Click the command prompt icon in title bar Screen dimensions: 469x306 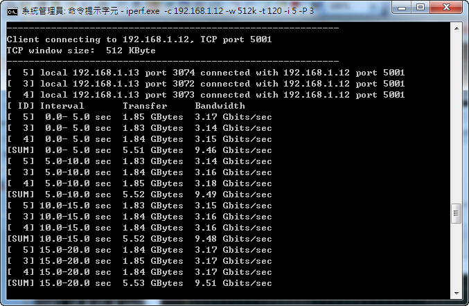point(12,11)
